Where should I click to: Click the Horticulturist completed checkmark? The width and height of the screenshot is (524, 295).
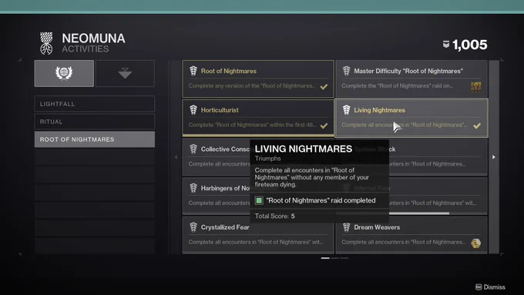click(x=324, y=126)
